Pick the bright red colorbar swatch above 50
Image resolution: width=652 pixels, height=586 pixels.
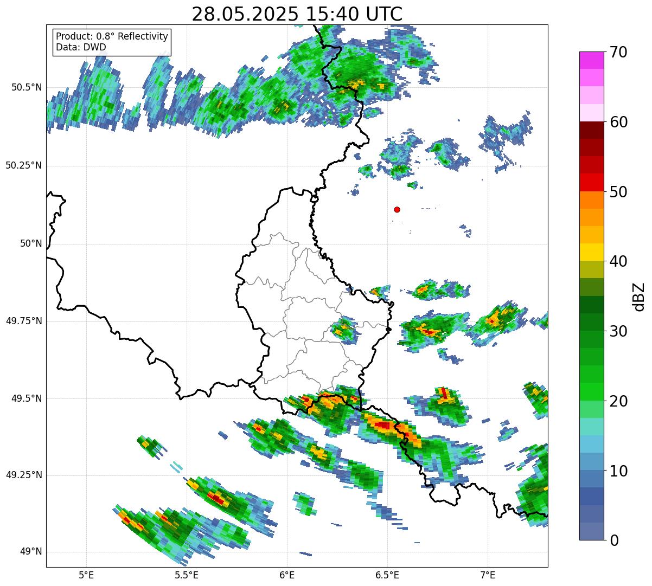coord(592,182)
